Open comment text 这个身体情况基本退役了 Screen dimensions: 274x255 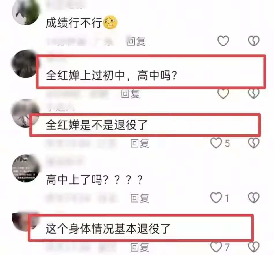[108, 229]
